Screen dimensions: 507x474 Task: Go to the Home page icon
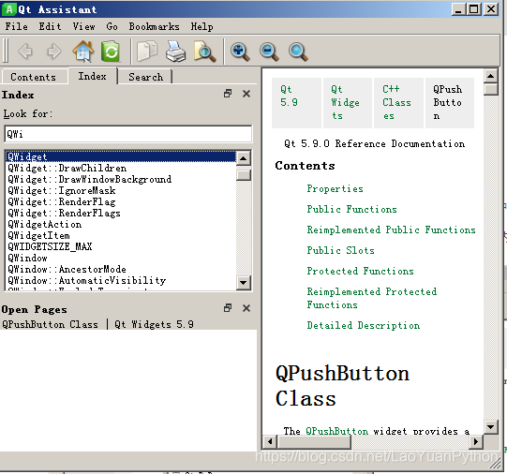coord(83,51)
